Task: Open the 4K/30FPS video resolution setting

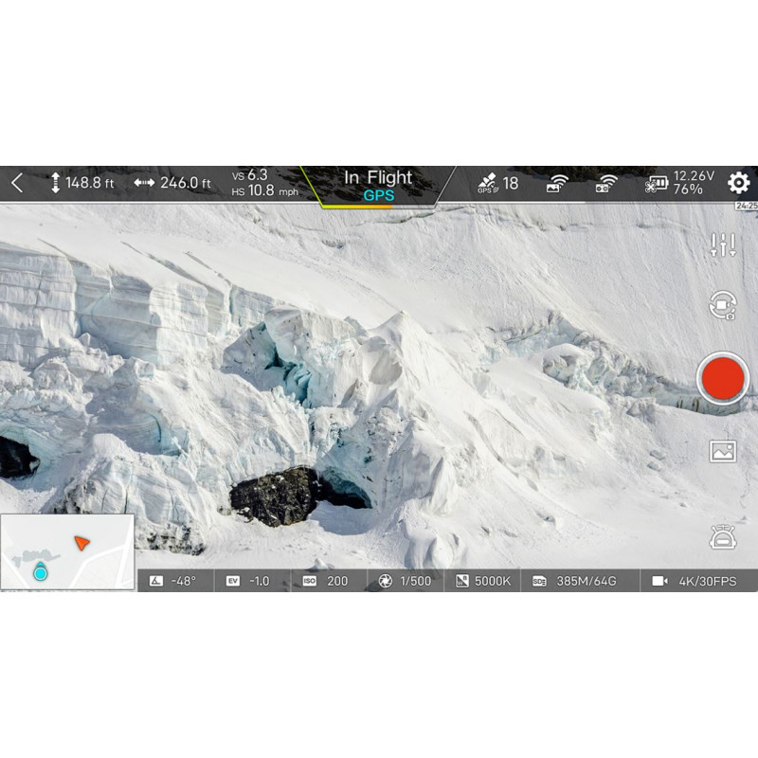Action: [699, 581]
